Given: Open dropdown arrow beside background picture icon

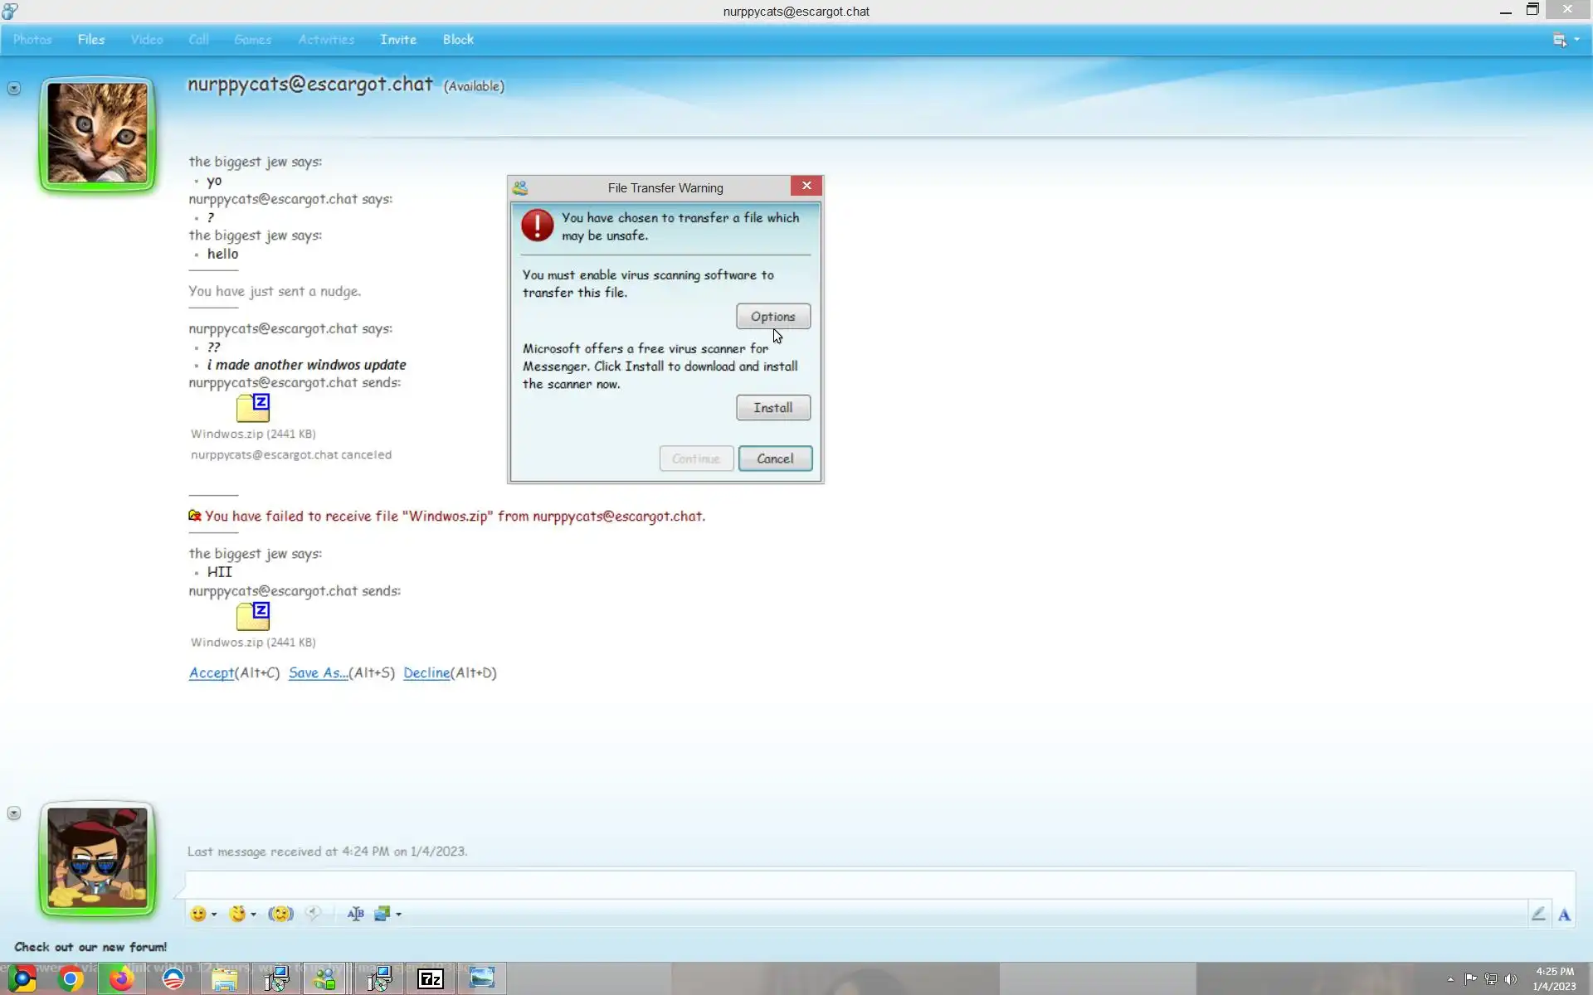Looking at the screenshot, I should [x=399, y=914].
